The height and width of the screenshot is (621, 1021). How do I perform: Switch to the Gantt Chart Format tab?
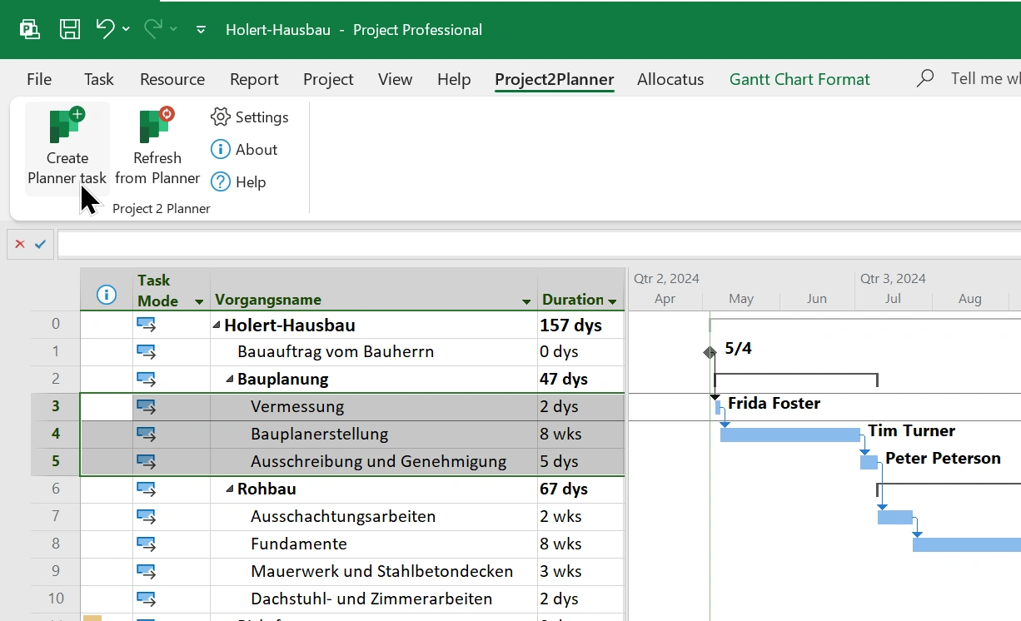[x=799, y=79]
